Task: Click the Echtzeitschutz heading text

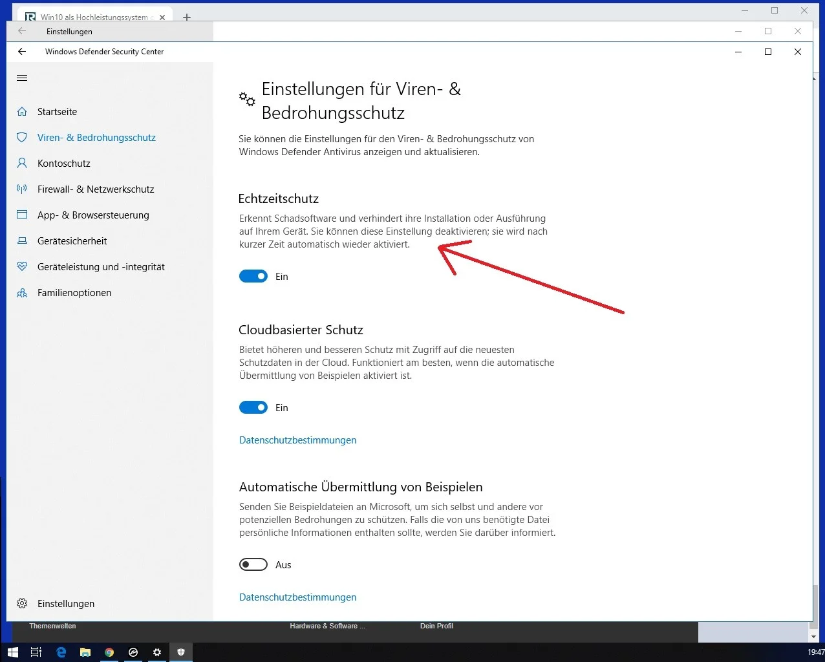Action: coord(279,198)
